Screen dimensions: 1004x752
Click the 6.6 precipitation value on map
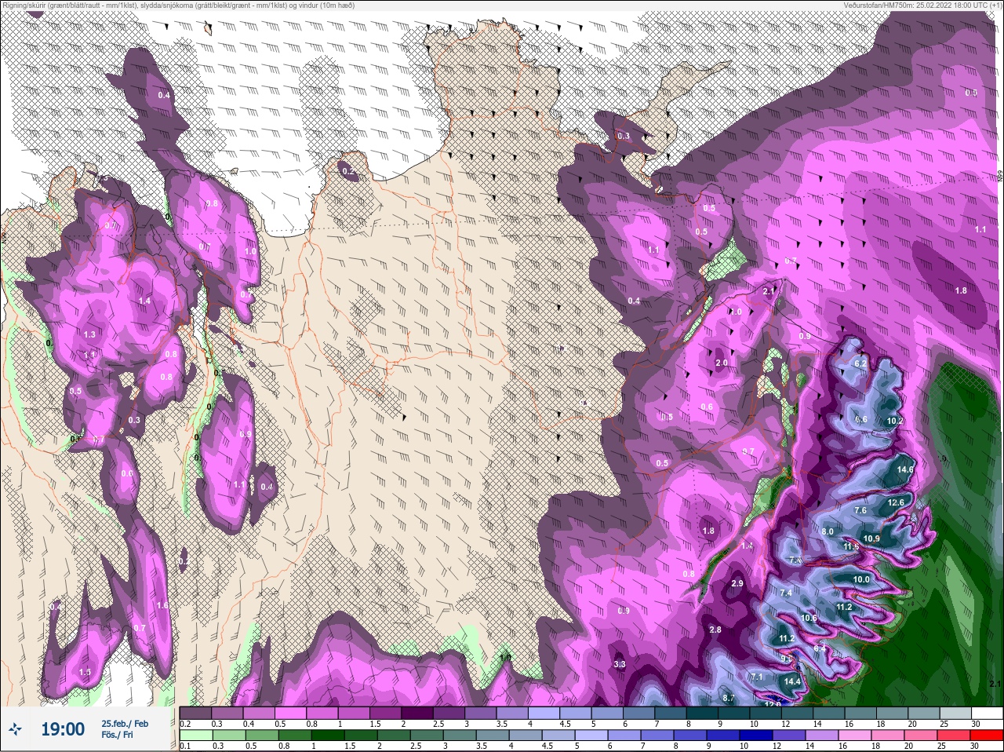(861, 419)
